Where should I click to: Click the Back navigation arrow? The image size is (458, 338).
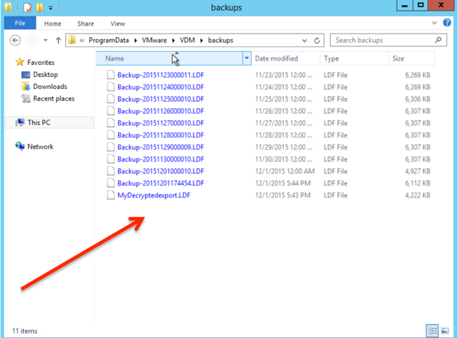[x=16, y=40]
